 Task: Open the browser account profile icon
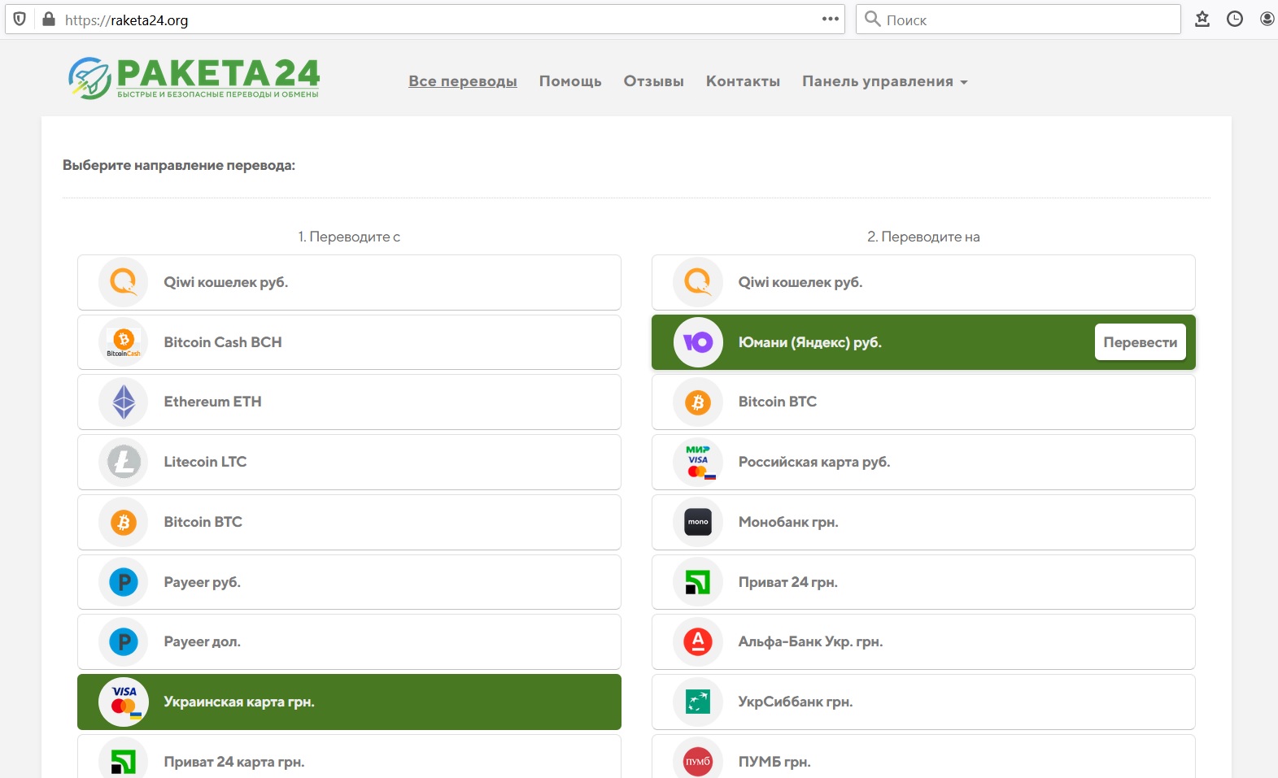[1267, 19]
